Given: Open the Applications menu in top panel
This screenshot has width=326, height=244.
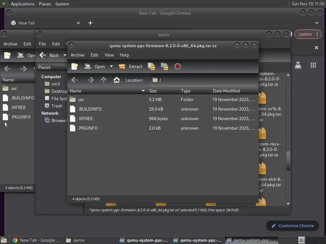Looking at the screenshot, I should pyautogui.click(x=23, y=4).
